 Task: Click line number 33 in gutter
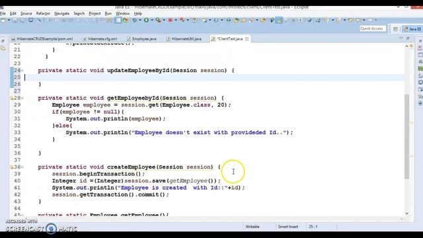tap(17, 132)
